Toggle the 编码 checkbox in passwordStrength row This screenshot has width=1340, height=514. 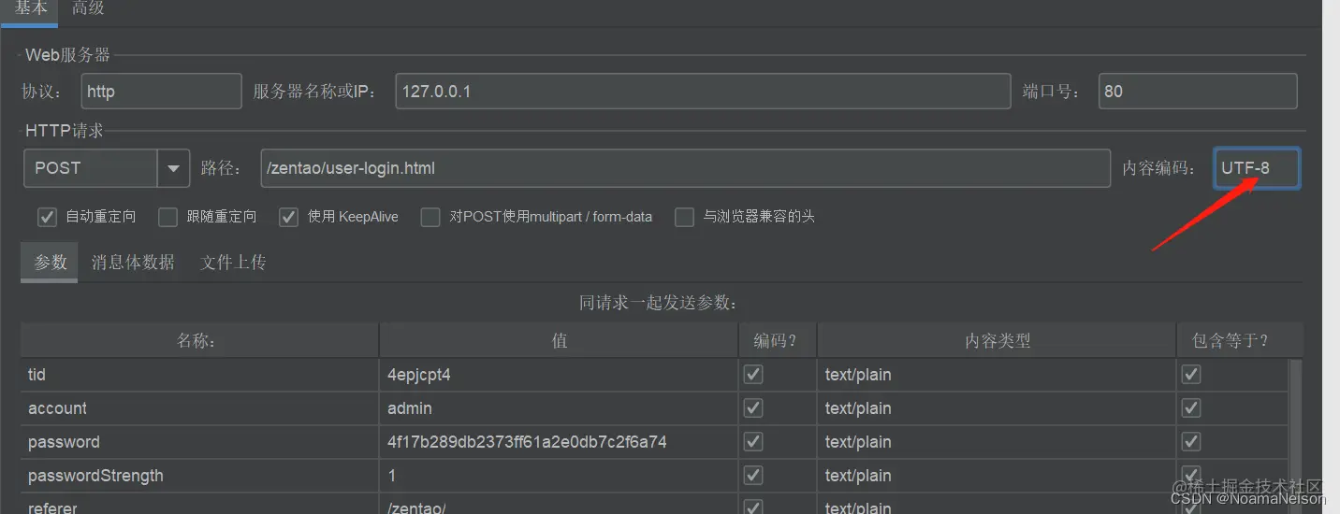tap(753, 476)
